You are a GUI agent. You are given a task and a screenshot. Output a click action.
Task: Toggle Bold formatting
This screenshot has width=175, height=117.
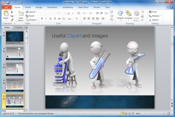pyautogui.click(x=42, y=19)
